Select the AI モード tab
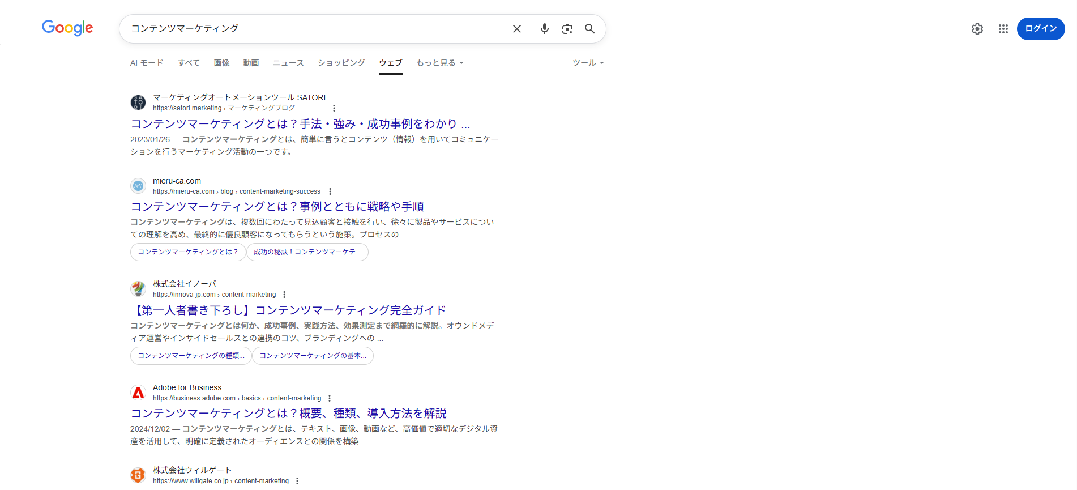 point(147,63)
